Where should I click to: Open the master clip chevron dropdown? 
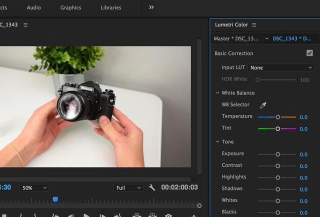pos(266,38)
